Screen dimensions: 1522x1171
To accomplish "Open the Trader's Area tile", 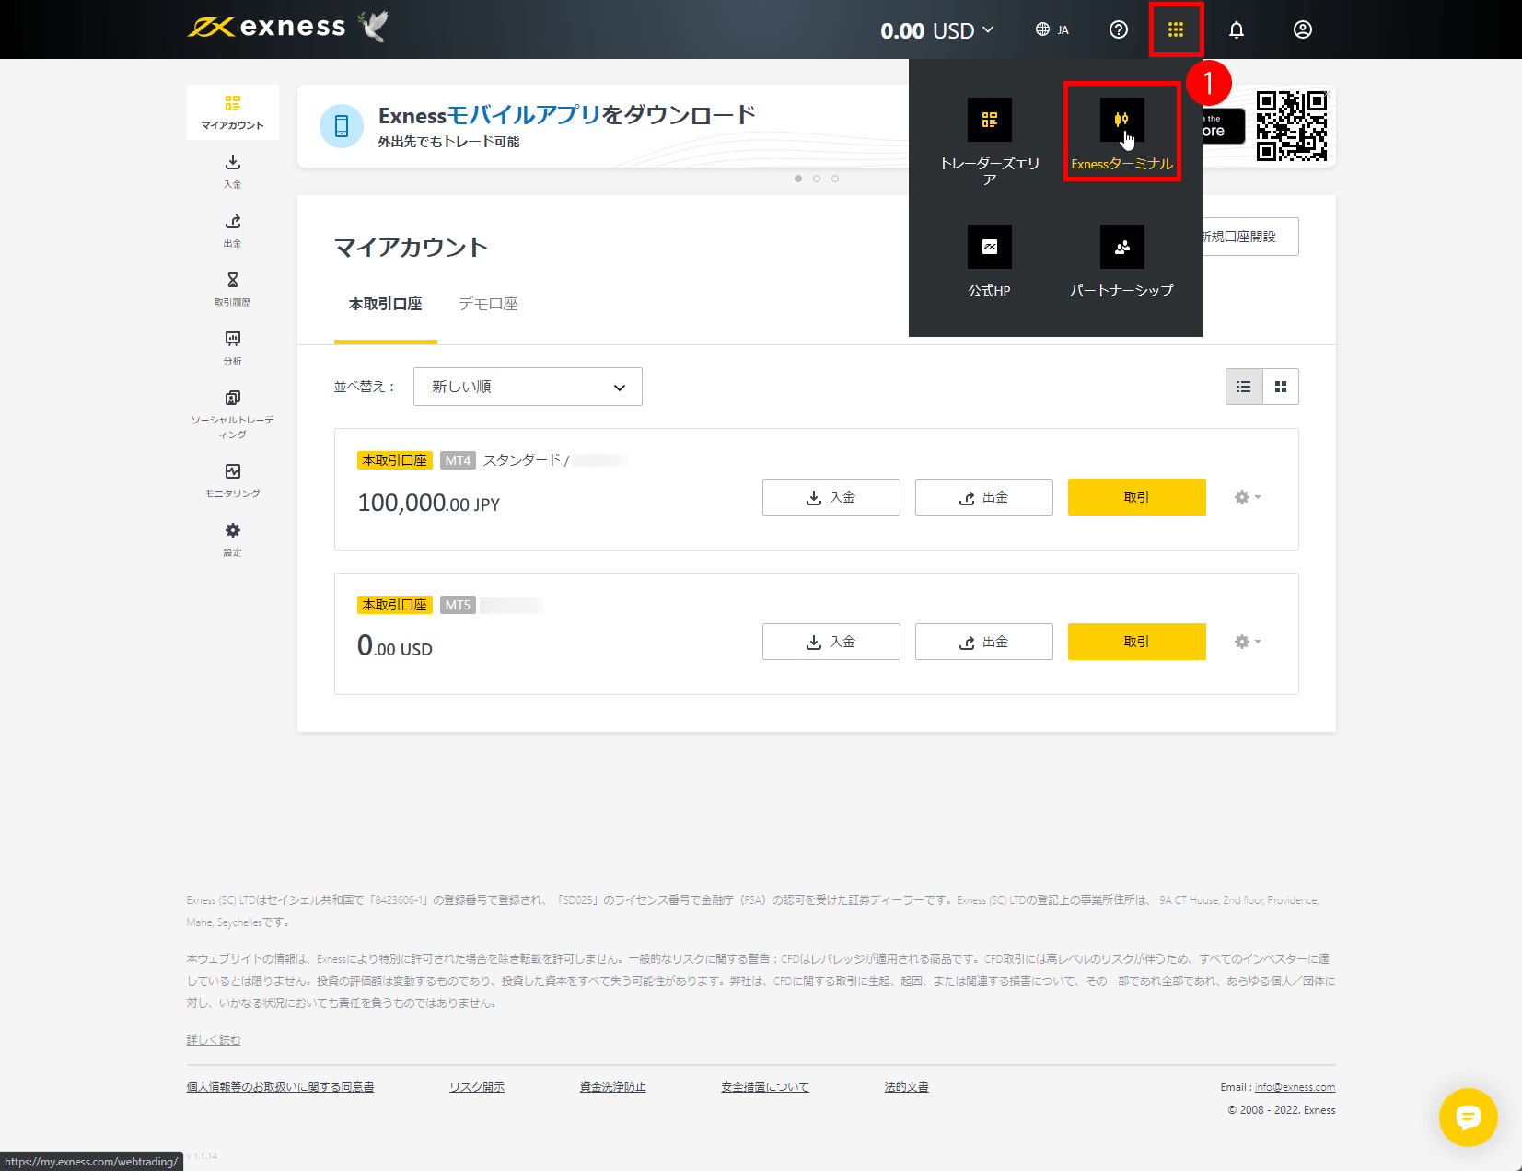I will tap(989, 139).
